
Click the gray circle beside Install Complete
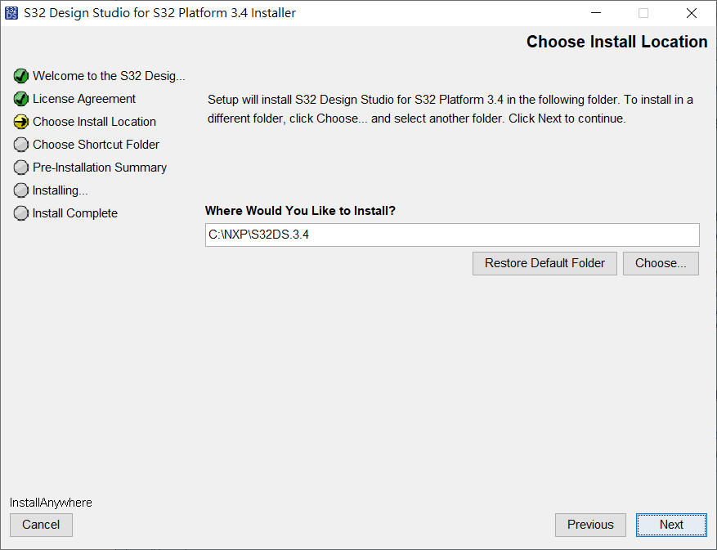21,213
